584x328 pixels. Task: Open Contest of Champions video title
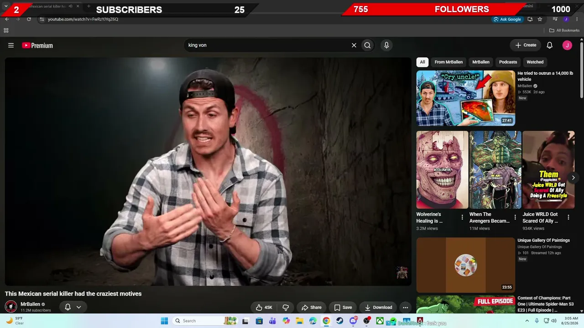click(x=546, y=304)
